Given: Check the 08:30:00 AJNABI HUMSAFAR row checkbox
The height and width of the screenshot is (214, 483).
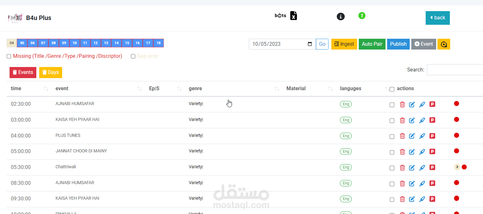Looking at the screenshot, I should (x=392, y=184).
